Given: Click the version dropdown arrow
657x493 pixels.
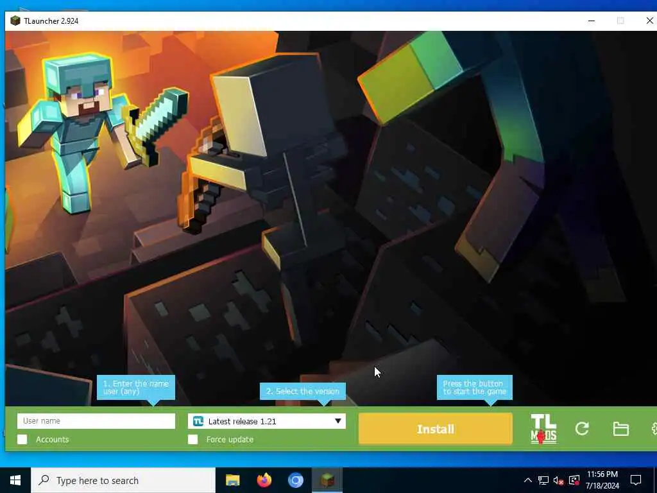Looking at the screenshot, I should [x=337, y=421].
